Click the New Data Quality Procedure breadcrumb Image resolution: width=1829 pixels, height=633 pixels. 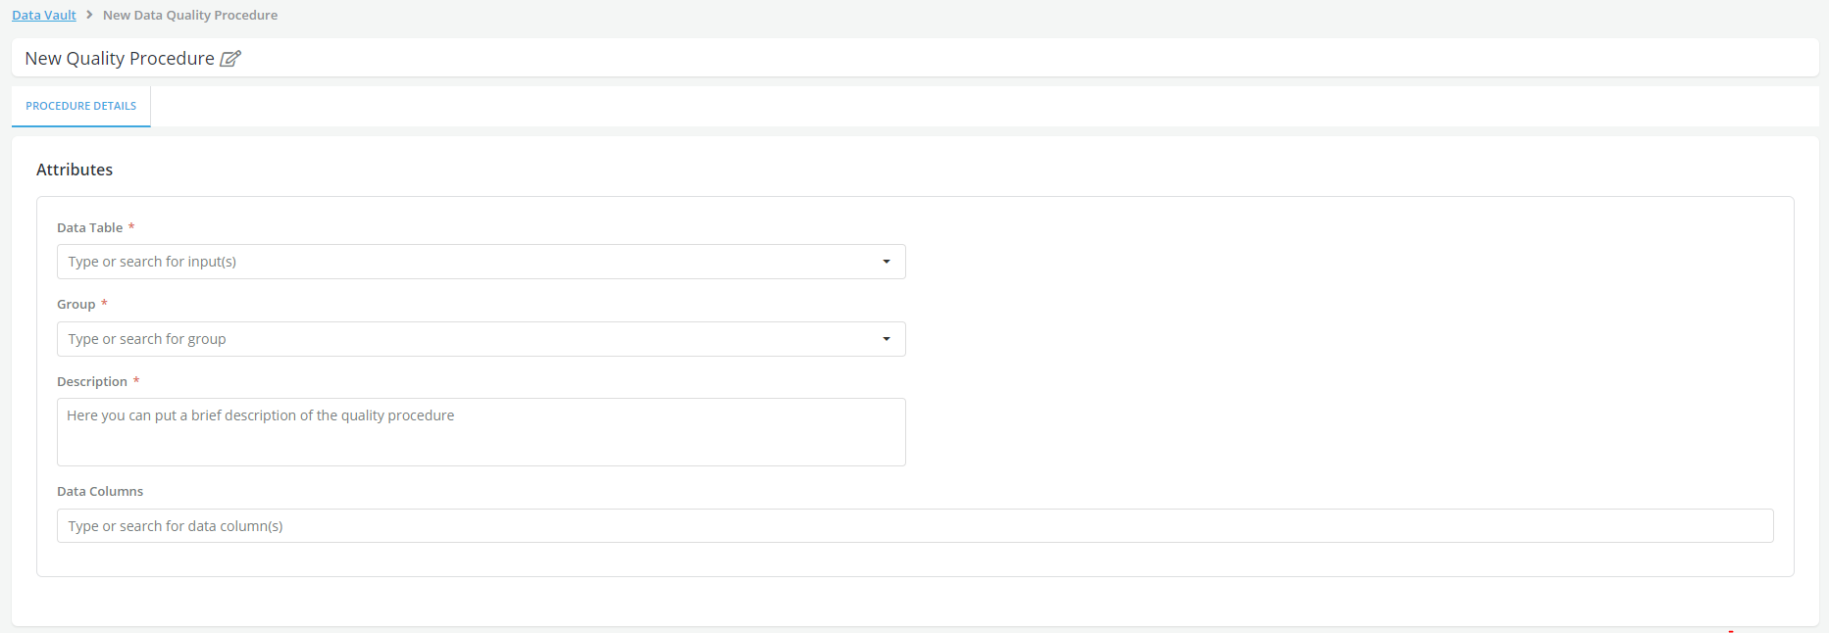190,16
